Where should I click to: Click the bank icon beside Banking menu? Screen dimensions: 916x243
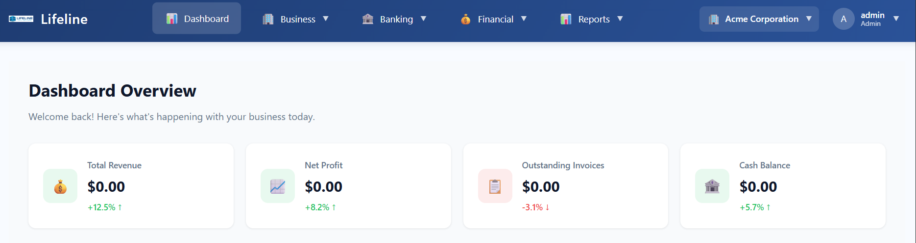(x=368, y=19)
